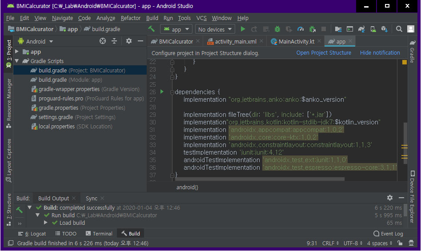
Task: Click the Project Structure folder icon in toolbar
Action: coord(338,29)
